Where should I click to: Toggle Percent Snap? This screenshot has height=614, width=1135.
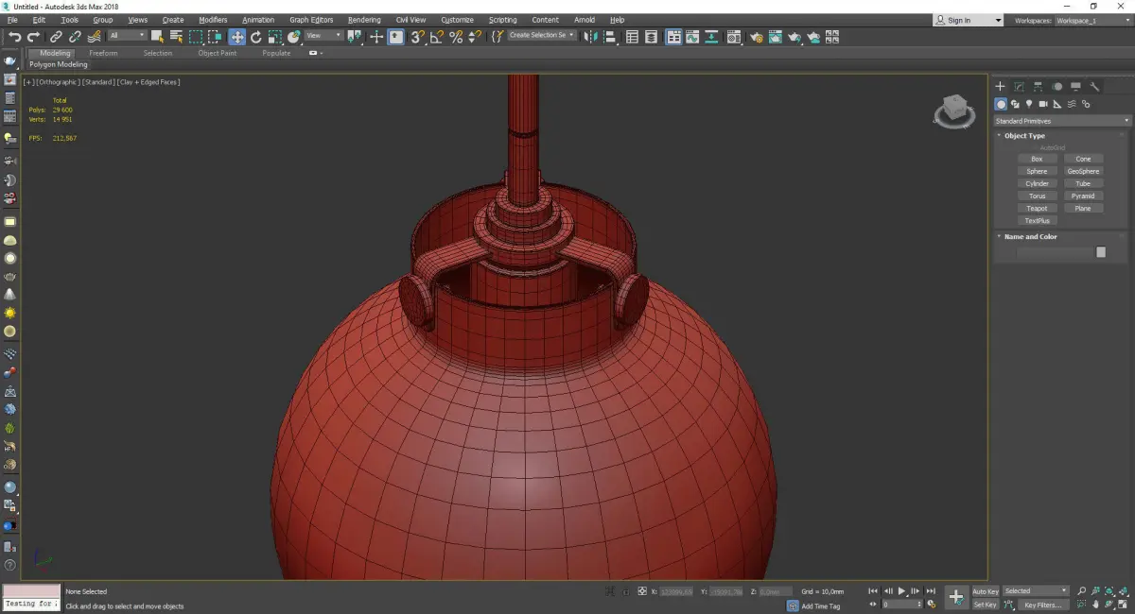click(456, 37)
